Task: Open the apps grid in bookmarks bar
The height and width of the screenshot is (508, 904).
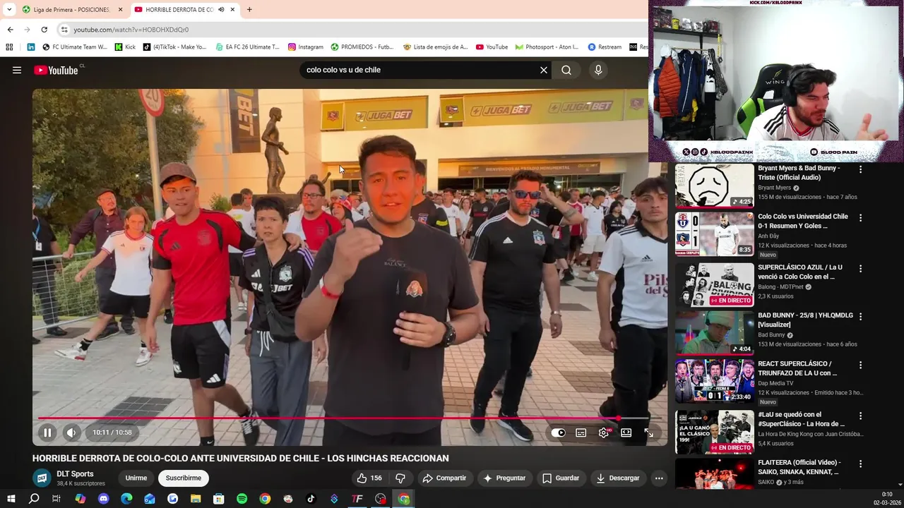Action: click(9, 47)
